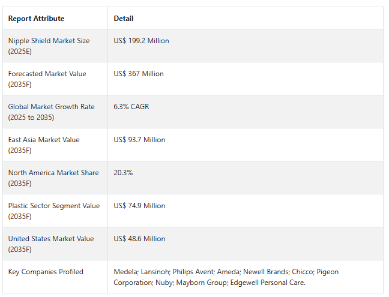Select the 20.3% share value
Image resolution: width=389 pixels, height=297 pixels.
tap(123, 173)
